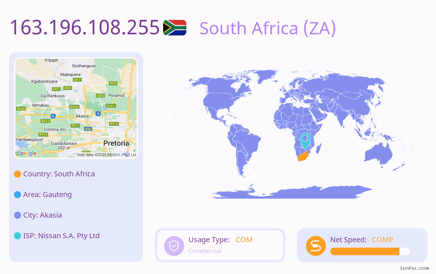
Task: Click the orange South Africa region on map
Action: [302, 157]
